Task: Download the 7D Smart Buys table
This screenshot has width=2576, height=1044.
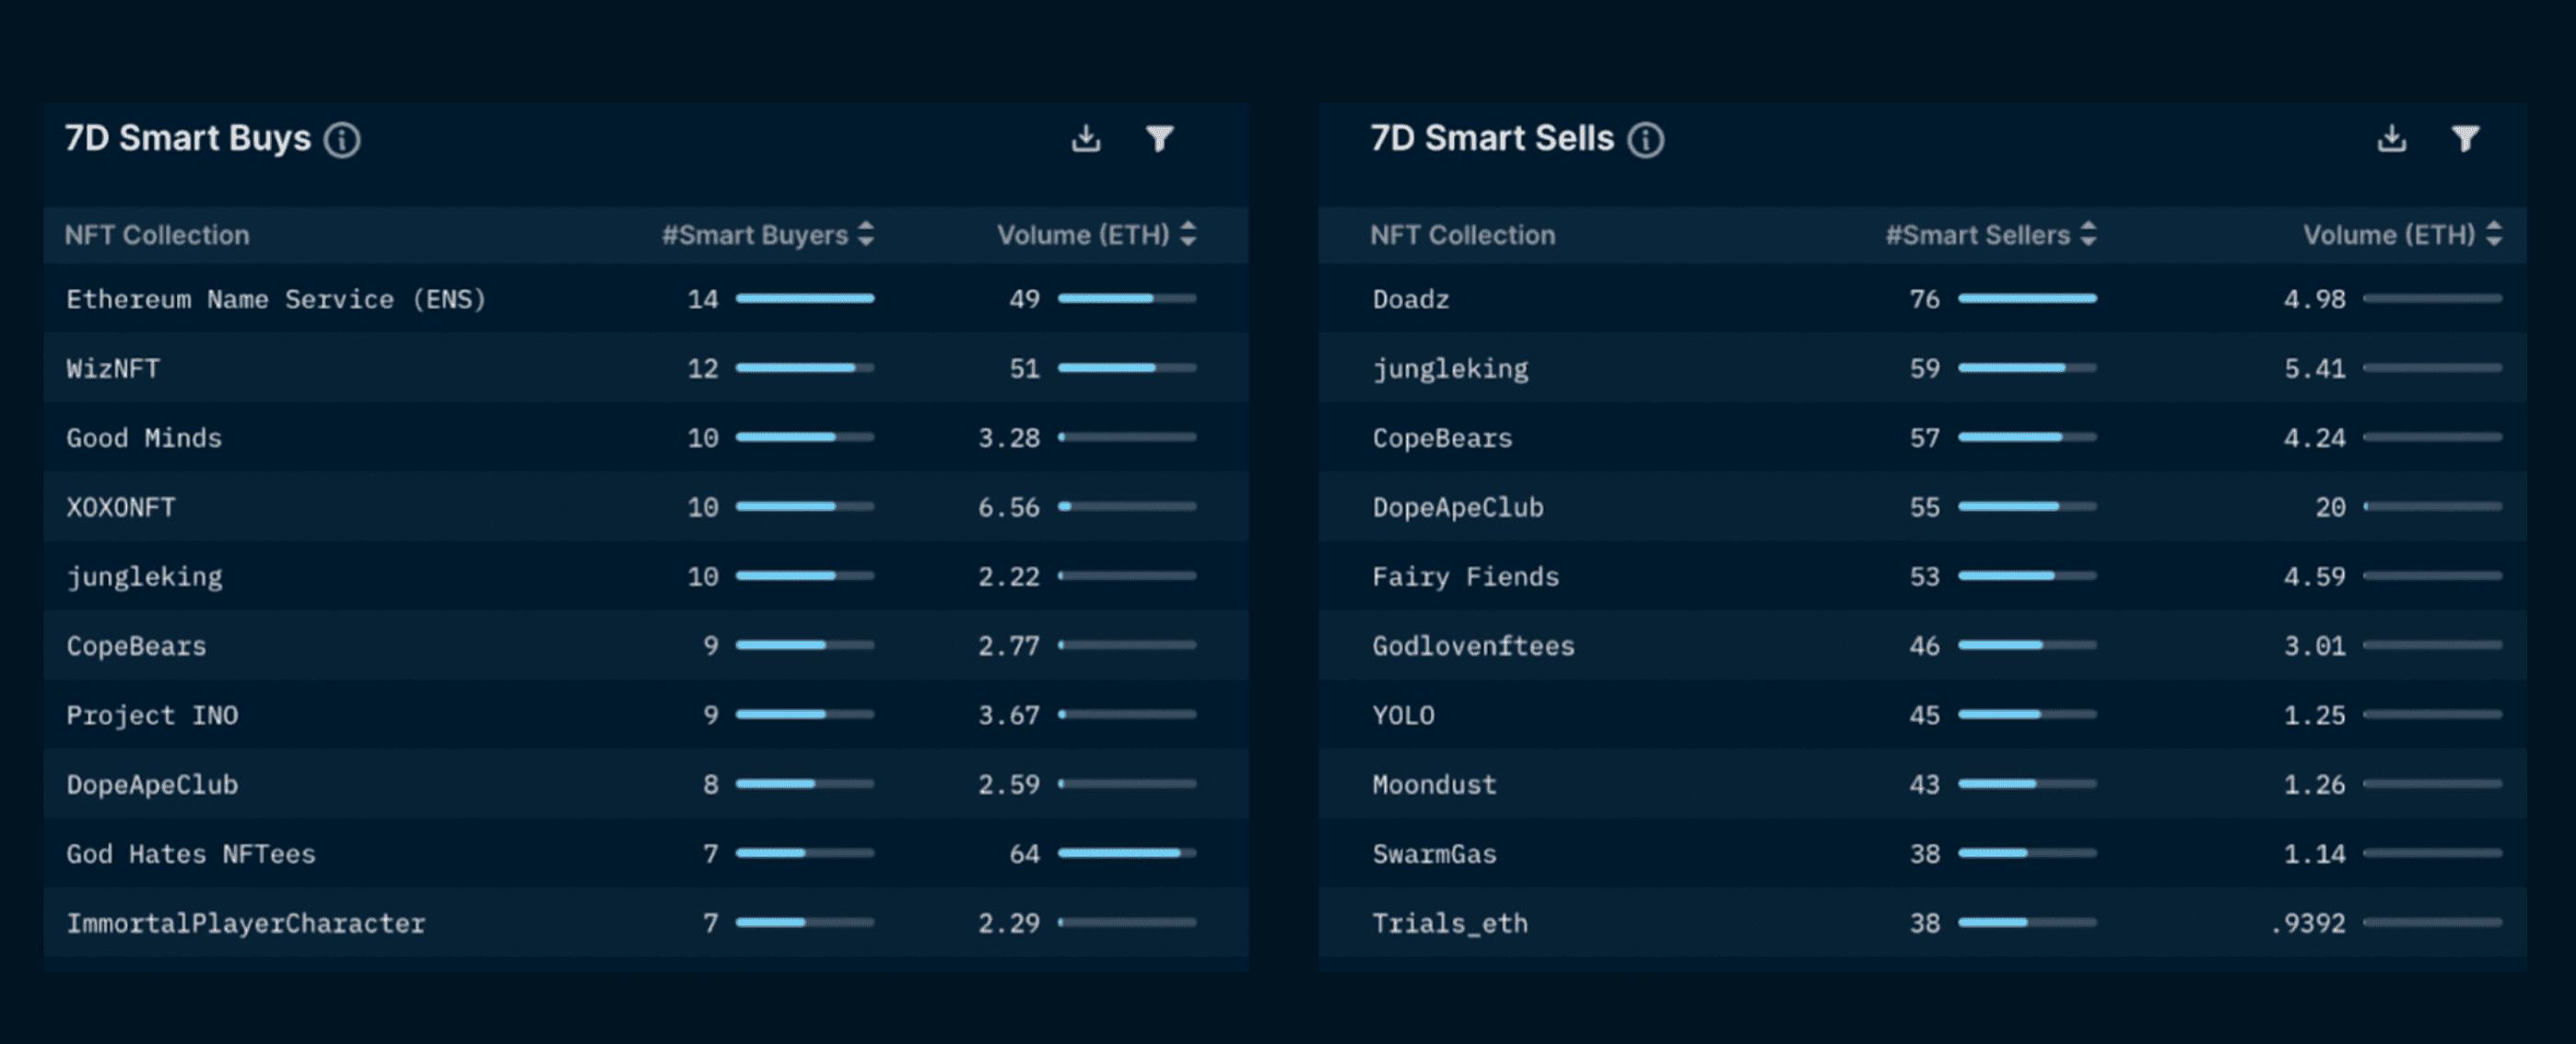Action: (1086, 138)
